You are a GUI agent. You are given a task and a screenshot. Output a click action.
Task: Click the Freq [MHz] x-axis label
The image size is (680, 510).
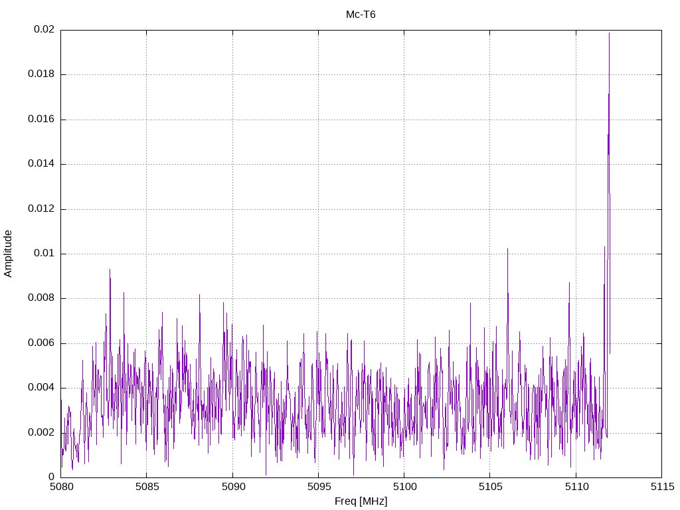(361, 501)
